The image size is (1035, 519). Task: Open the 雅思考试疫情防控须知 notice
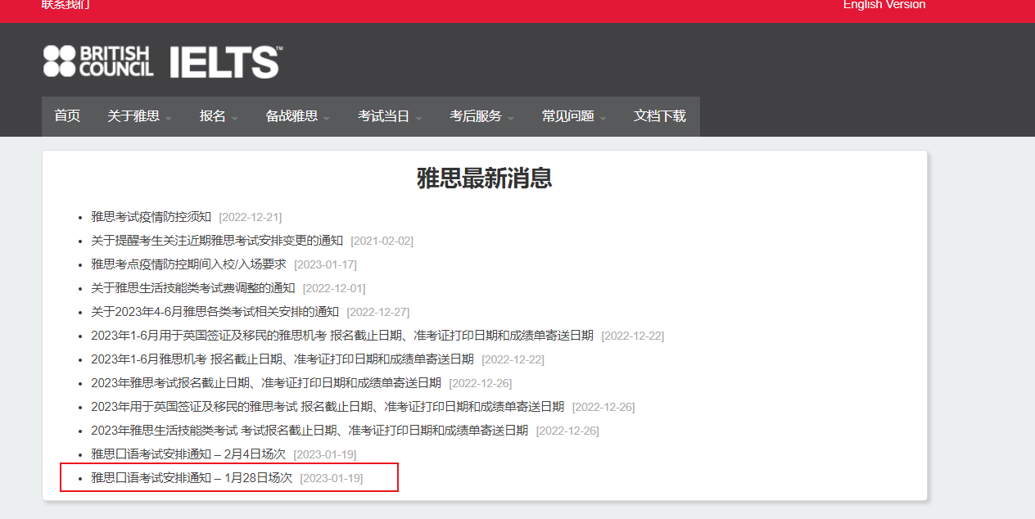coord(151,217)
